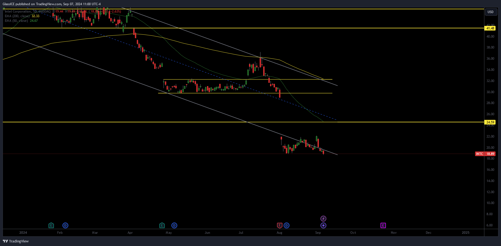Select the red earnings marker at Aug
This screenshot has height=246, width=501.
click(x=280, y=225)
